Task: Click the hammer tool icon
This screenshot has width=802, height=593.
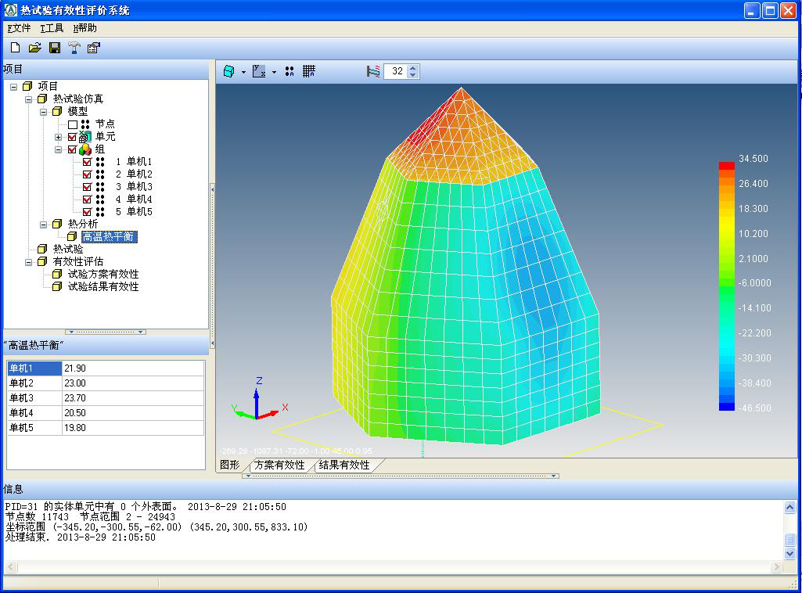Action: coord(74,48)
